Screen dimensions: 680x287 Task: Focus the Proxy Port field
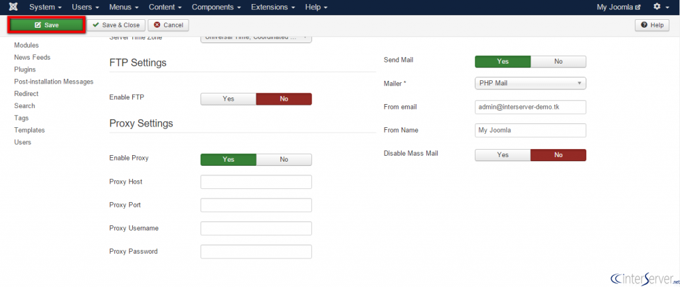click(256, 205)
